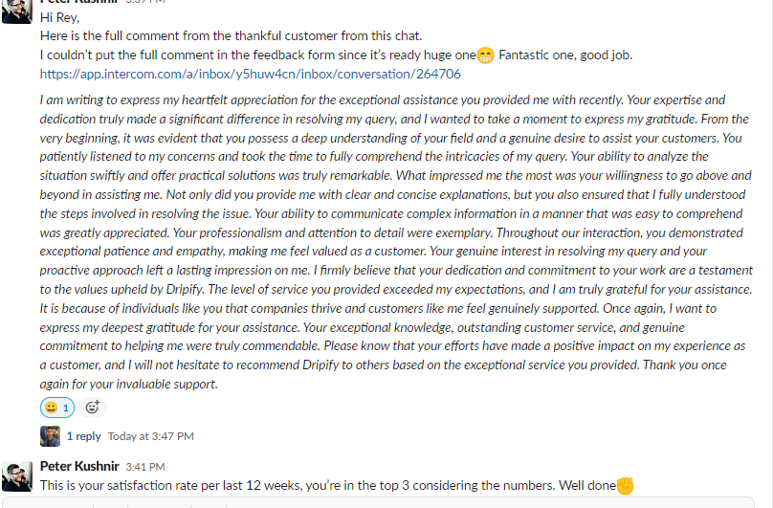The image size is (773, 508).
Task: Click the 'Today at 3:47 PM' thread timestamp
Action: point(151,436)
